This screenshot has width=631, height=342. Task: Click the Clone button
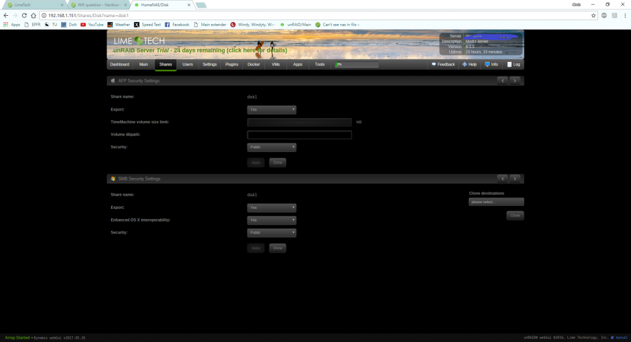[515, 215]
